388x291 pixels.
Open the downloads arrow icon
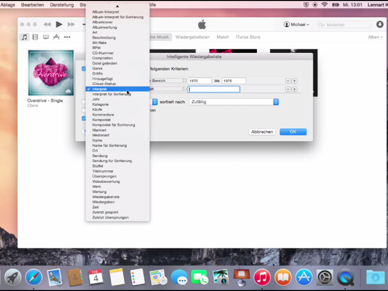380,24
